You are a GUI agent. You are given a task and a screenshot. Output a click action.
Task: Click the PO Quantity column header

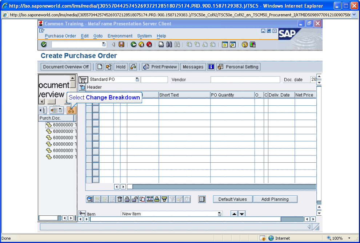(232, 95)
